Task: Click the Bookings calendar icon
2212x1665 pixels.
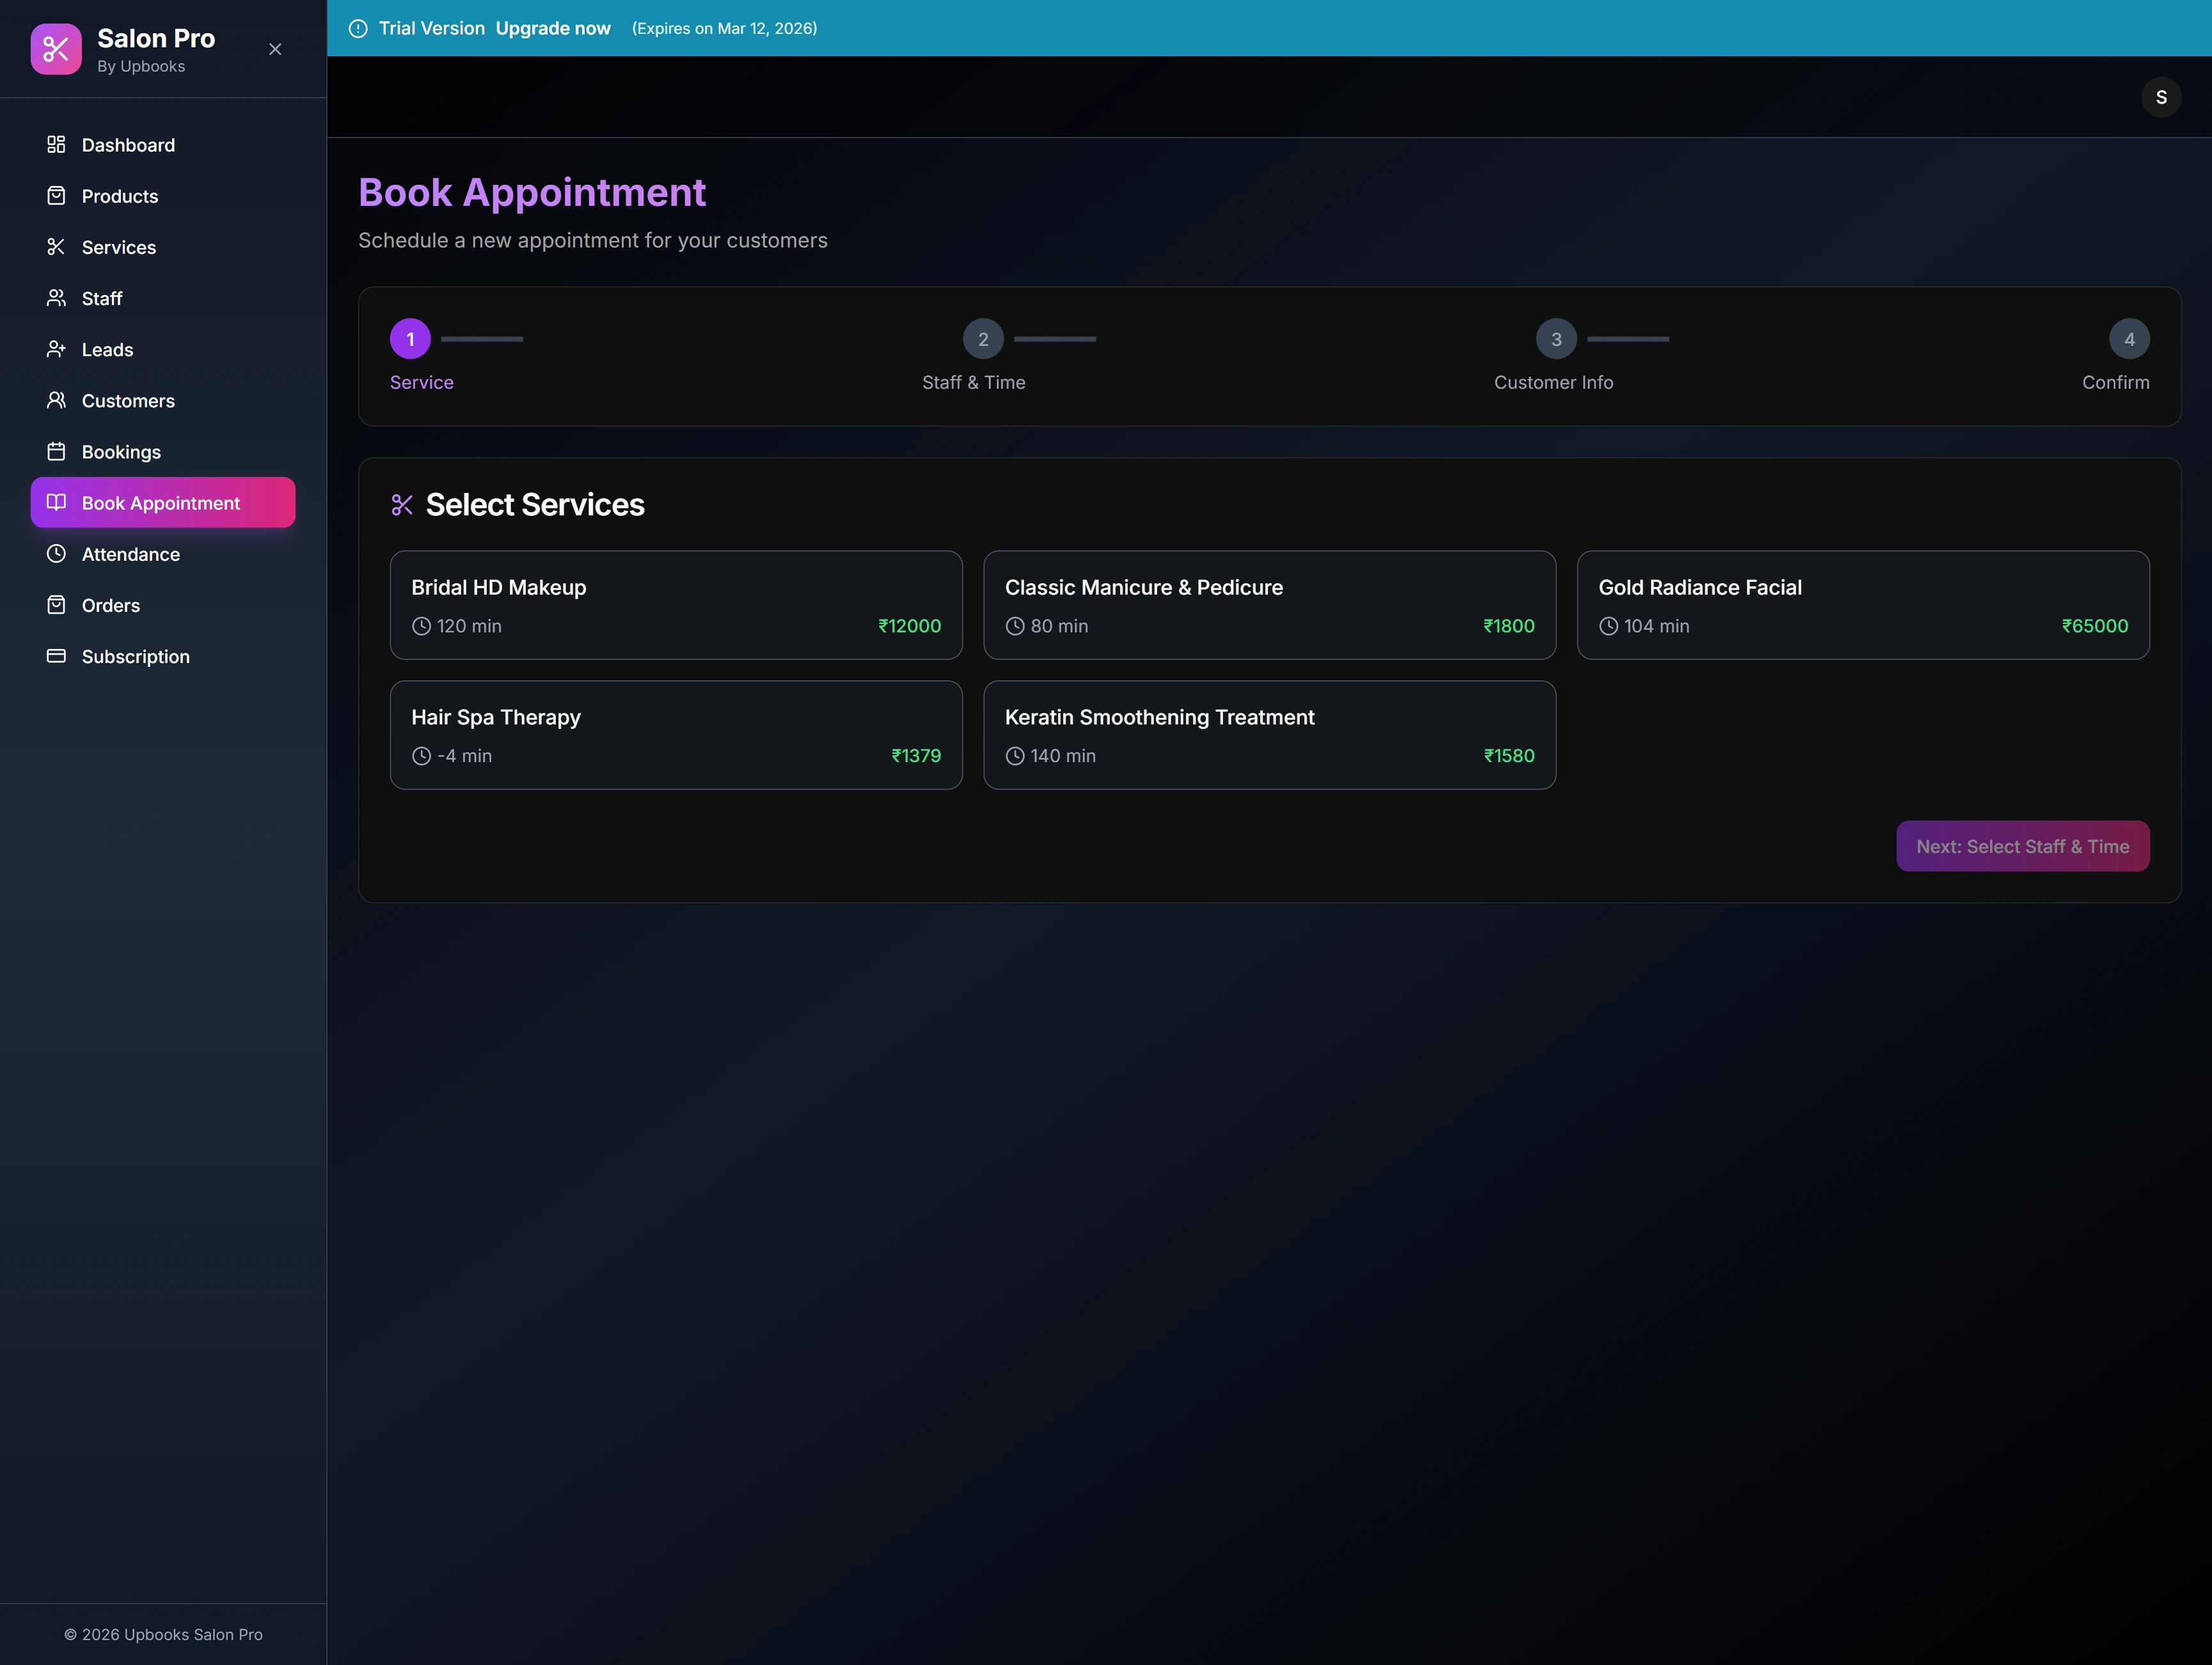Action: [x=56, y=451]
